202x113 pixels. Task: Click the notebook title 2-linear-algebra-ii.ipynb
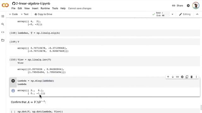33,3
